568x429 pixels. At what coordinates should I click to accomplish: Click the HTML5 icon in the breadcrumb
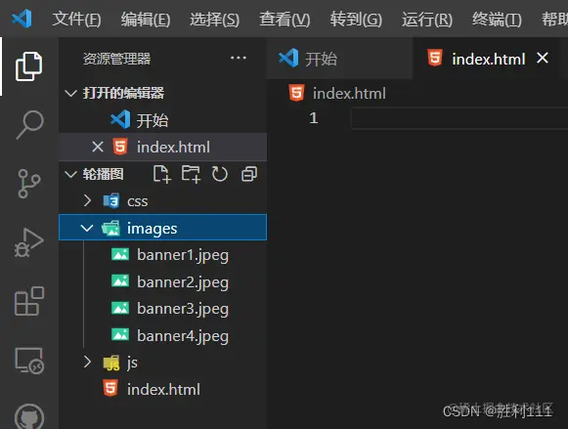(x=296, y=93)
